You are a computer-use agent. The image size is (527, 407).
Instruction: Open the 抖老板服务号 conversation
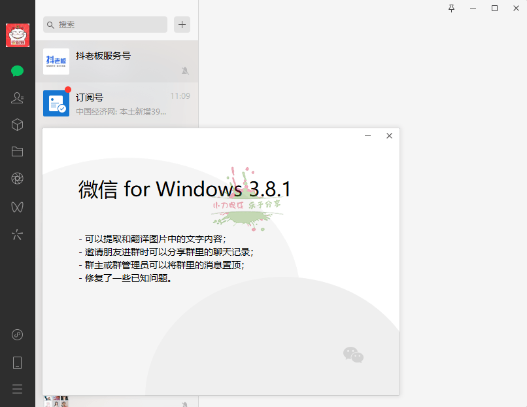point(116,62)
